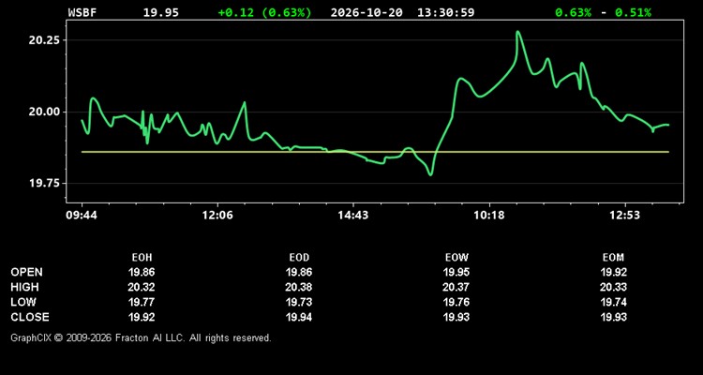703x375 pixels.
Task: Click the GraphCIX copyright notice
Action: [141, 337]
